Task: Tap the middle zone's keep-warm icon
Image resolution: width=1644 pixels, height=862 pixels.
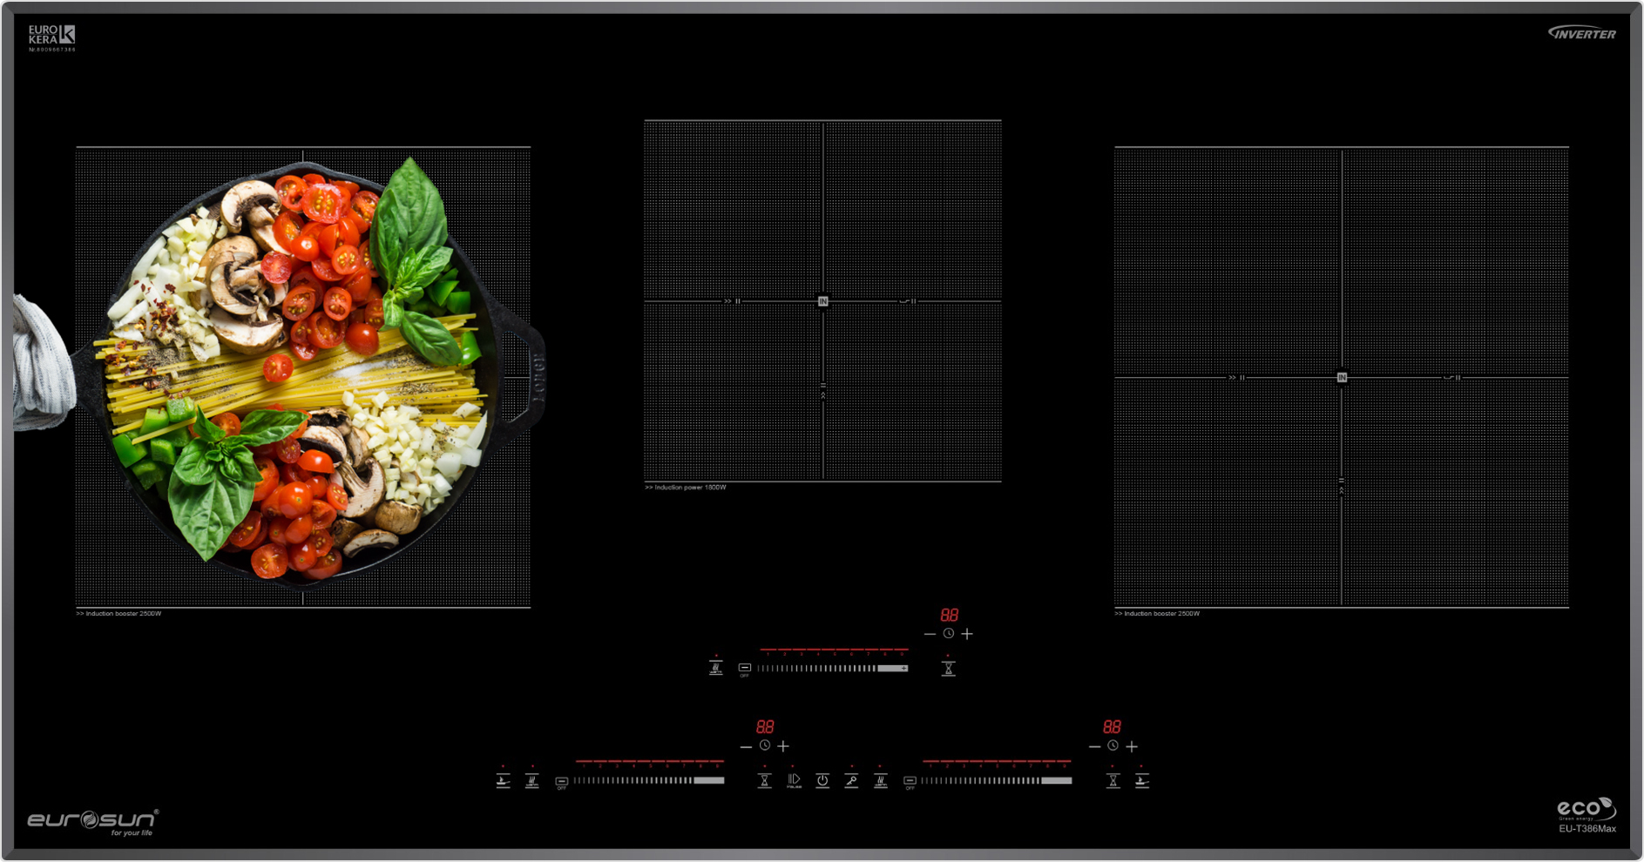Action: pos(715,669)
